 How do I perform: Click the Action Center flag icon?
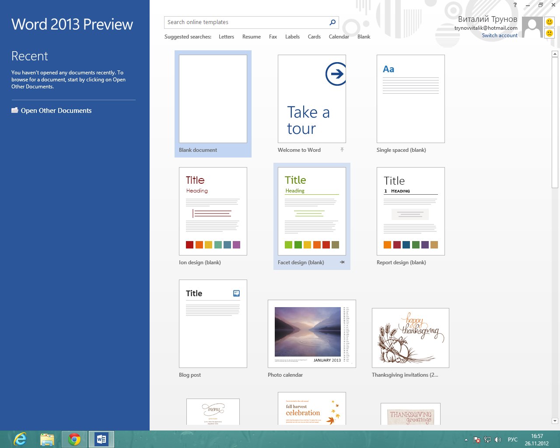click(477, 440)
